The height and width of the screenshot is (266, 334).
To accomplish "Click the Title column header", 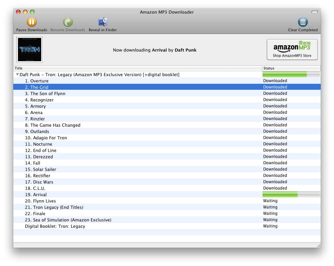I will 138,68.
